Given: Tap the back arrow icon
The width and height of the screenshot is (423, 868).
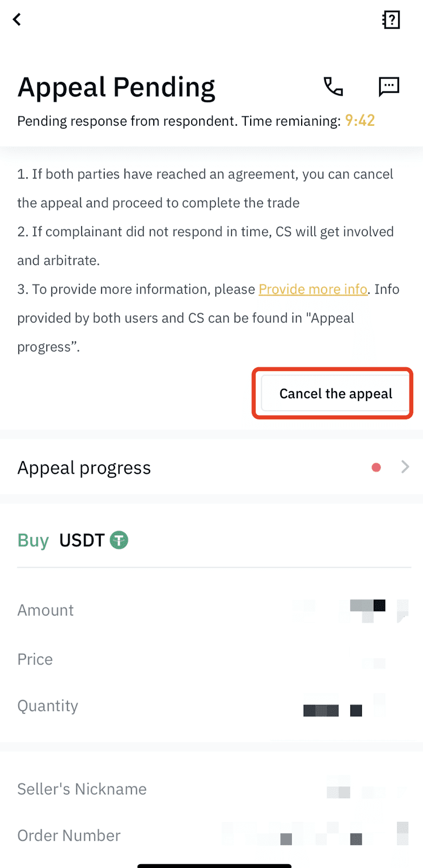Looking at the screenshot, I should click(17, 20).
